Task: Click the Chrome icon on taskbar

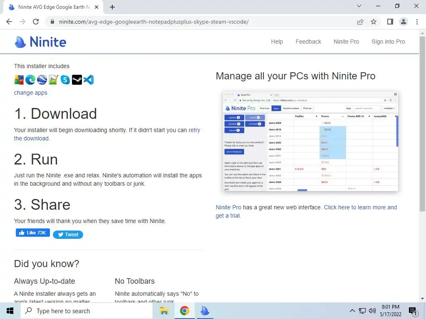Action: (184, 311)
